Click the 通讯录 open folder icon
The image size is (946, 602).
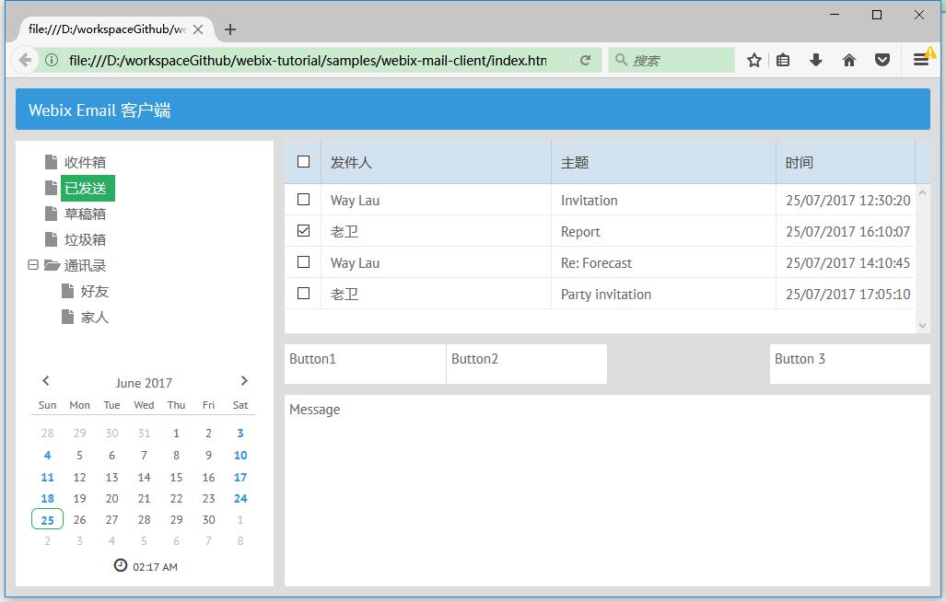(52, 265)
